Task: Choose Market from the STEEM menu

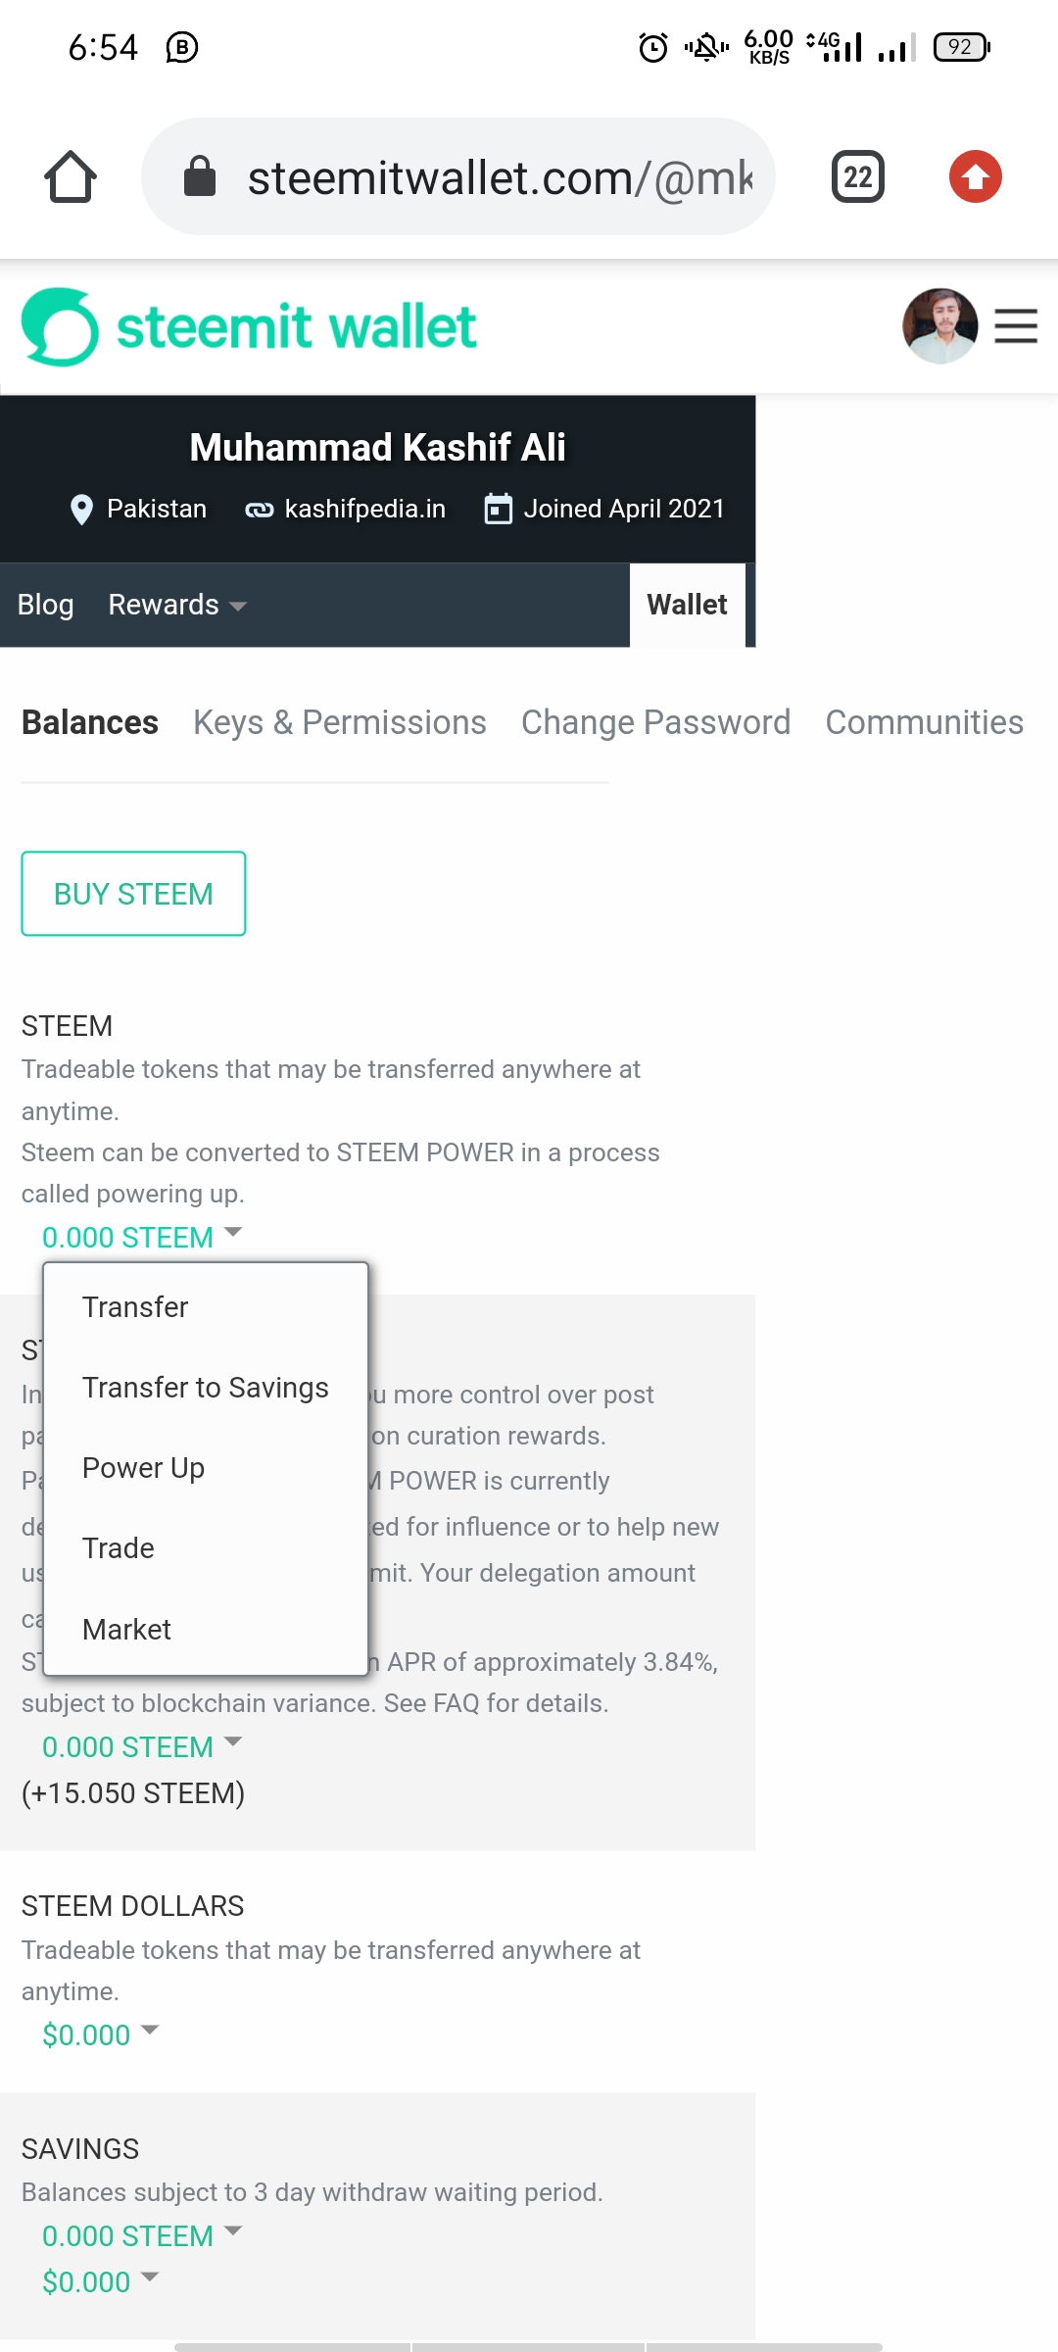Action: 126,1630
